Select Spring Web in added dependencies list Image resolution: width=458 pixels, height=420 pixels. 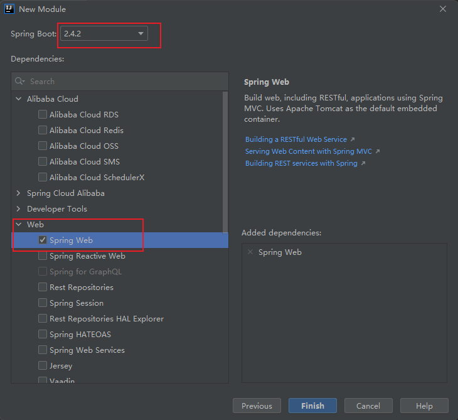280,252
